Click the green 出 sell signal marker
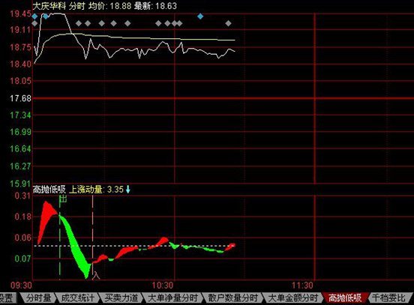414x305 pixels. tap(63, 199)
